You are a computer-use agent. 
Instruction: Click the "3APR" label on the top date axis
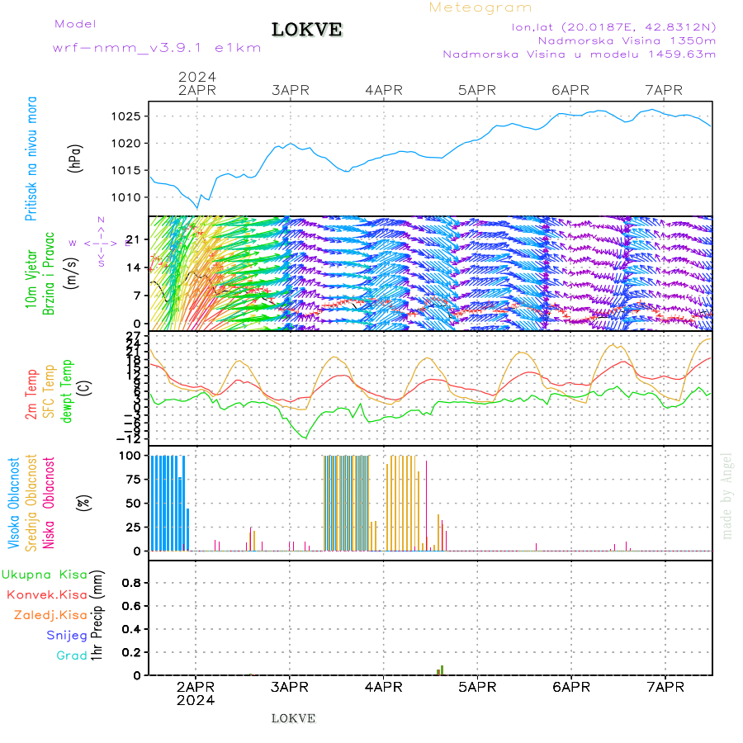(291, 90)
